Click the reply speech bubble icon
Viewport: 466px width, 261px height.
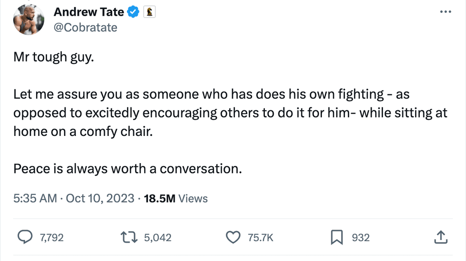pyautogui.click(x=25, y=237)
